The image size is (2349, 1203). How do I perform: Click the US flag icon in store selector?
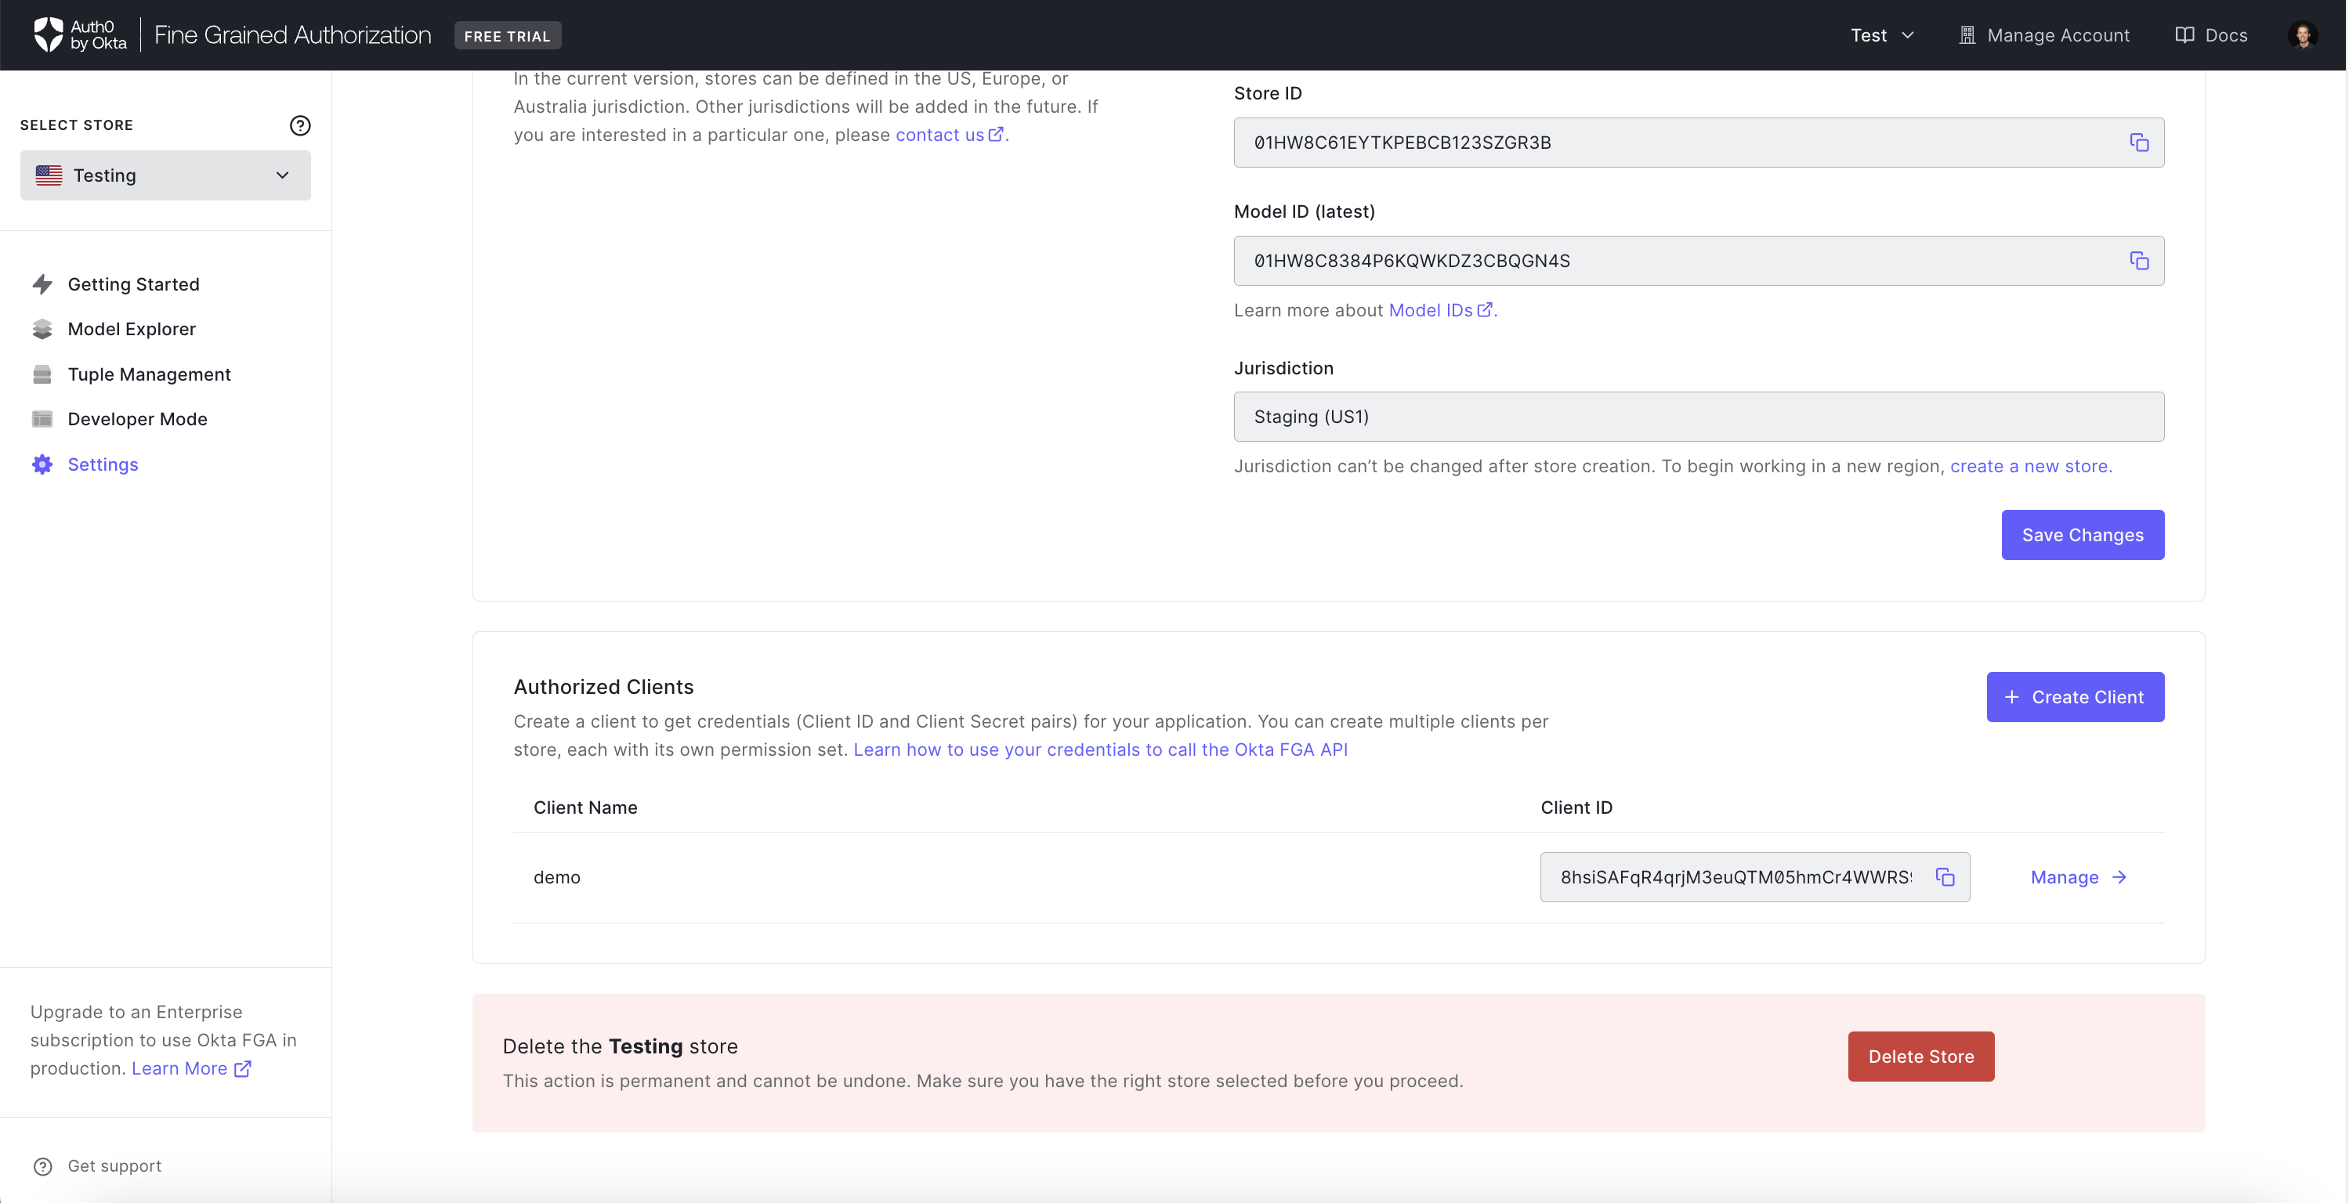click(49, 175)
